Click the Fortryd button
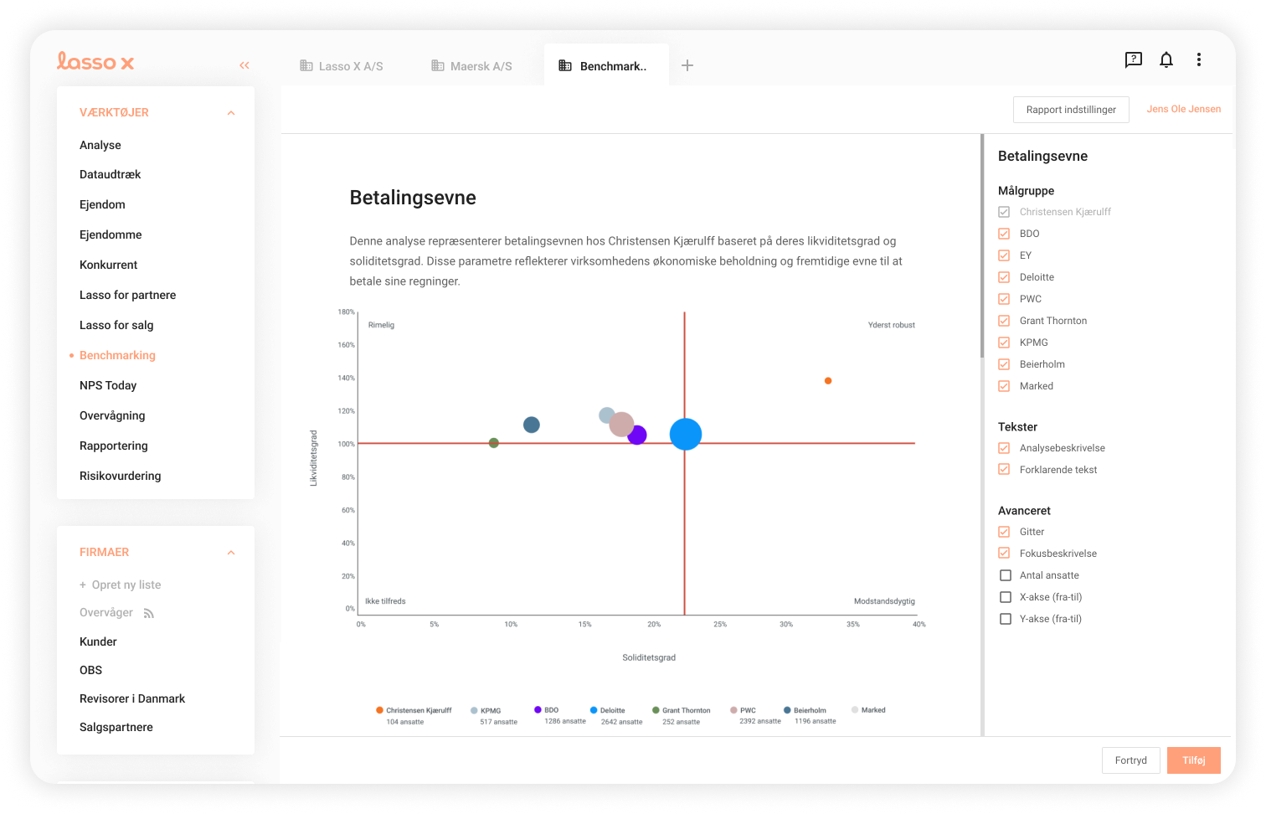This screenshot has height=814, width=1266. point(1131,760)
